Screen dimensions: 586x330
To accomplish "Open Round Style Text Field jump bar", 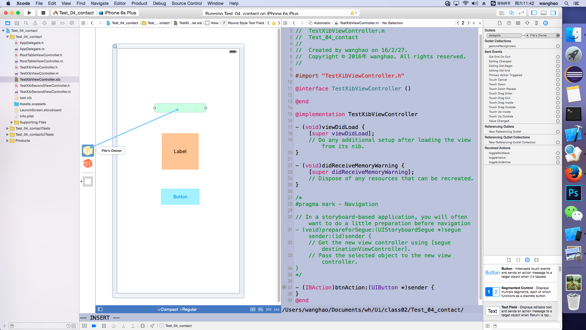I will click(x=244, y=23).
